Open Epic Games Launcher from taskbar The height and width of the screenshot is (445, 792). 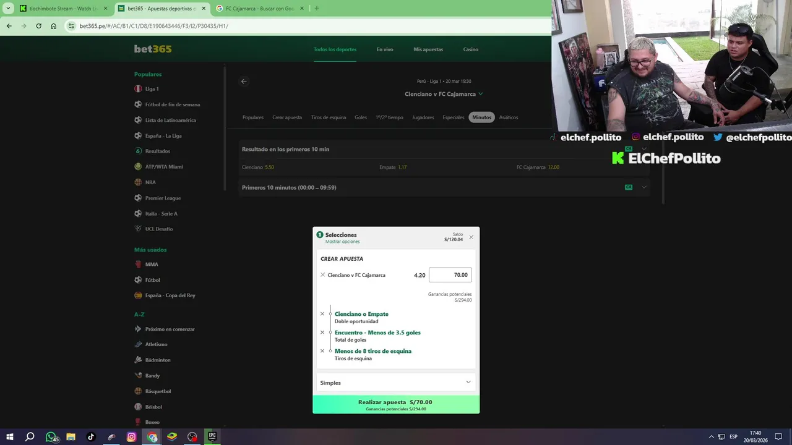pyautogui.click(x=212, y=437)
